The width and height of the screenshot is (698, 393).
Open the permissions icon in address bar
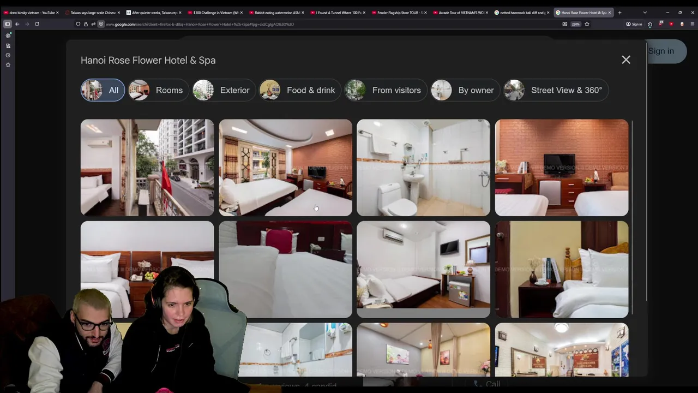93,24
